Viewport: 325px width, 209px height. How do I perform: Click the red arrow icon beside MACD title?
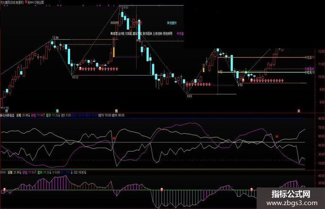click(x=26, y=2)
